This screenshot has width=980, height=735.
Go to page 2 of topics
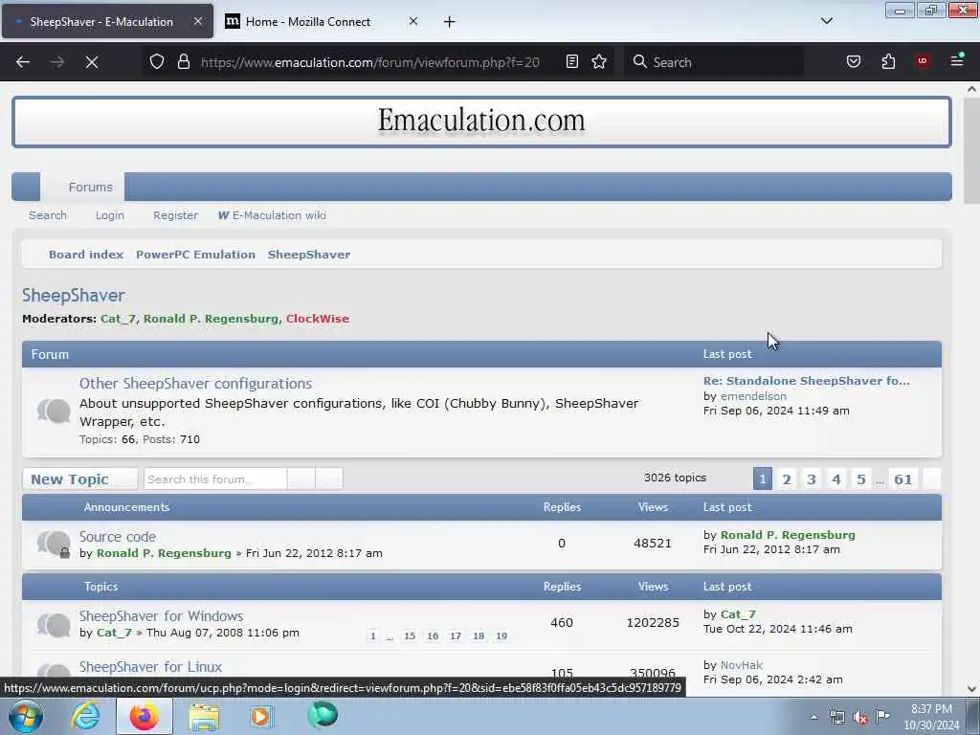click(787, 479)
